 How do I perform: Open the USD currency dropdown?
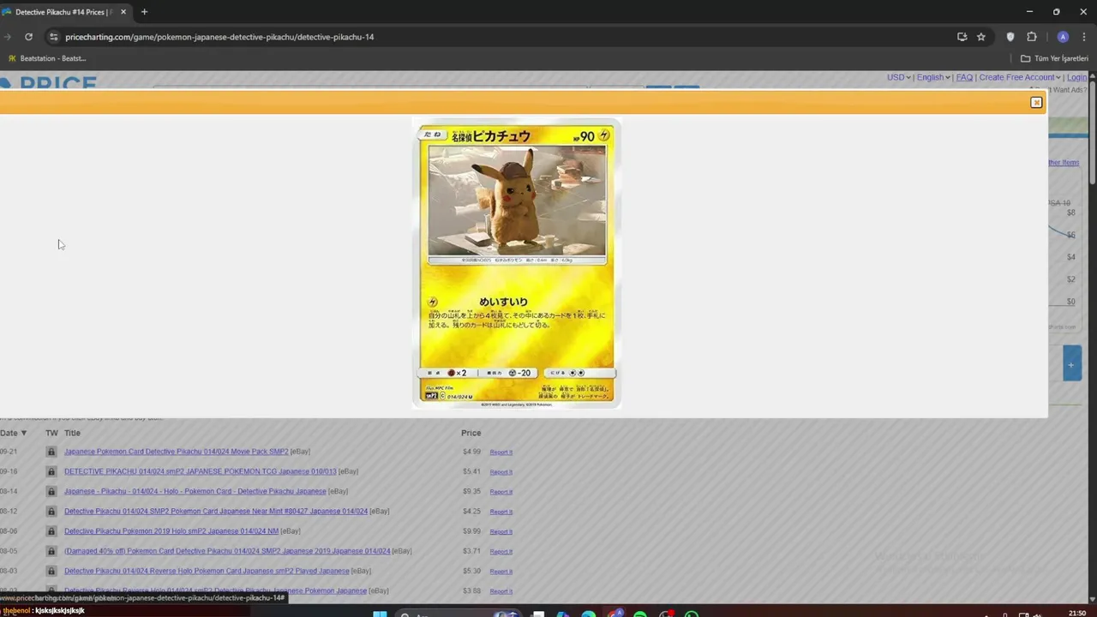click(898, 77)
